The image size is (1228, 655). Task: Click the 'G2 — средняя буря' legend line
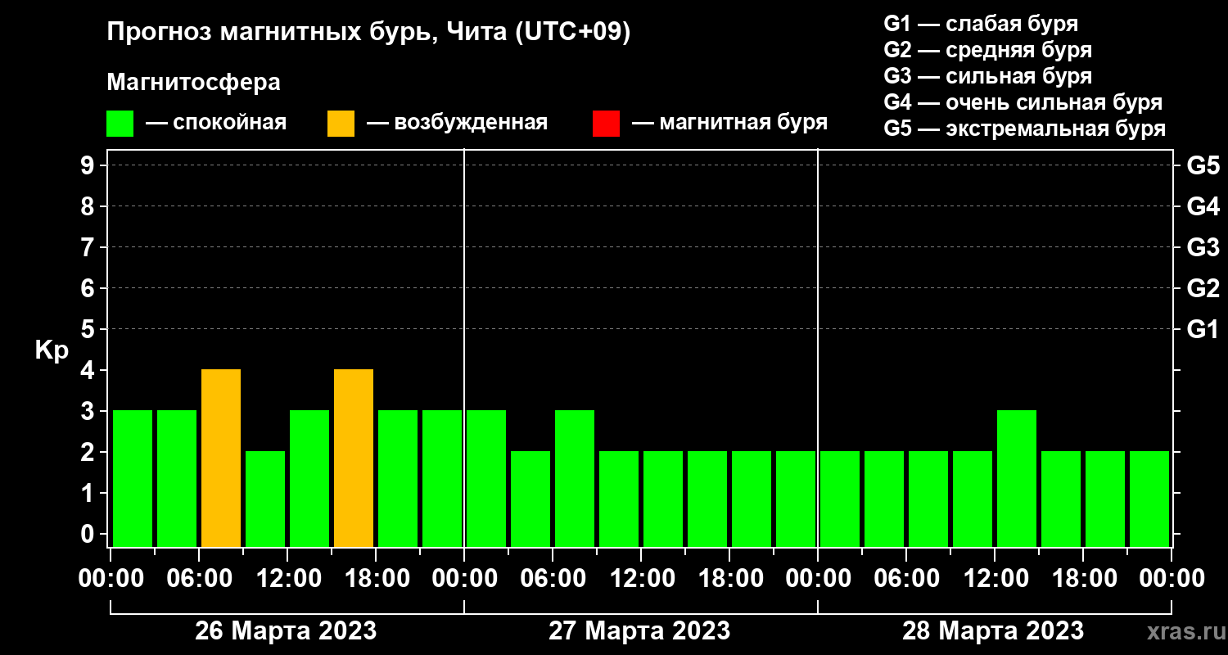pyautogui.click(x=987, y=50)
